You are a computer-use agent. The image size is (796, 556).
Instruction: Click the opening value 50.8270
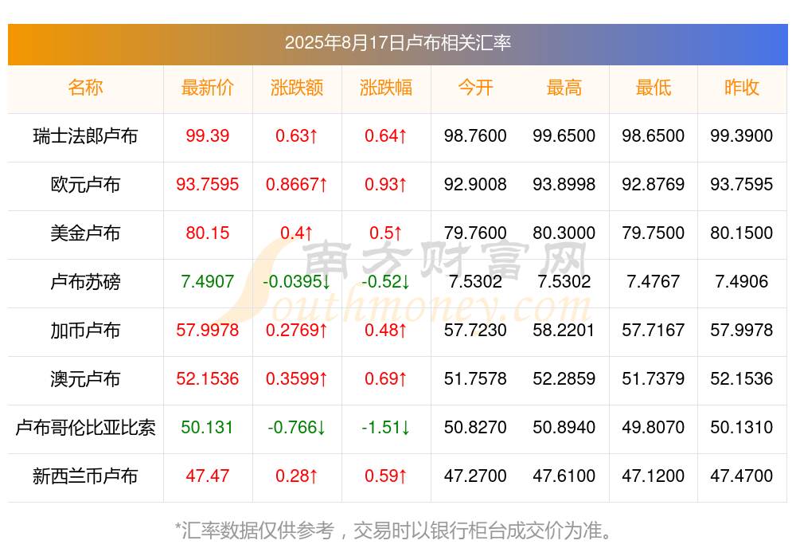click(475, 428)
